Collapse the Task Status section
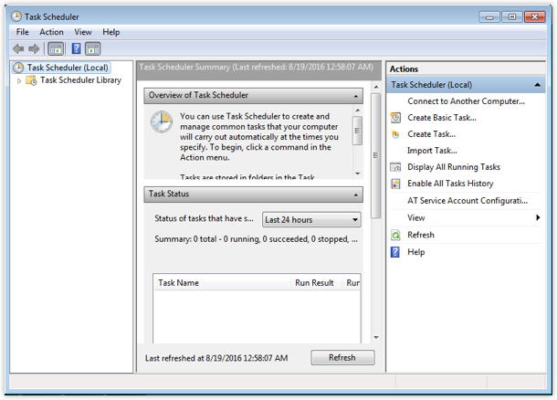 [356, 195]
